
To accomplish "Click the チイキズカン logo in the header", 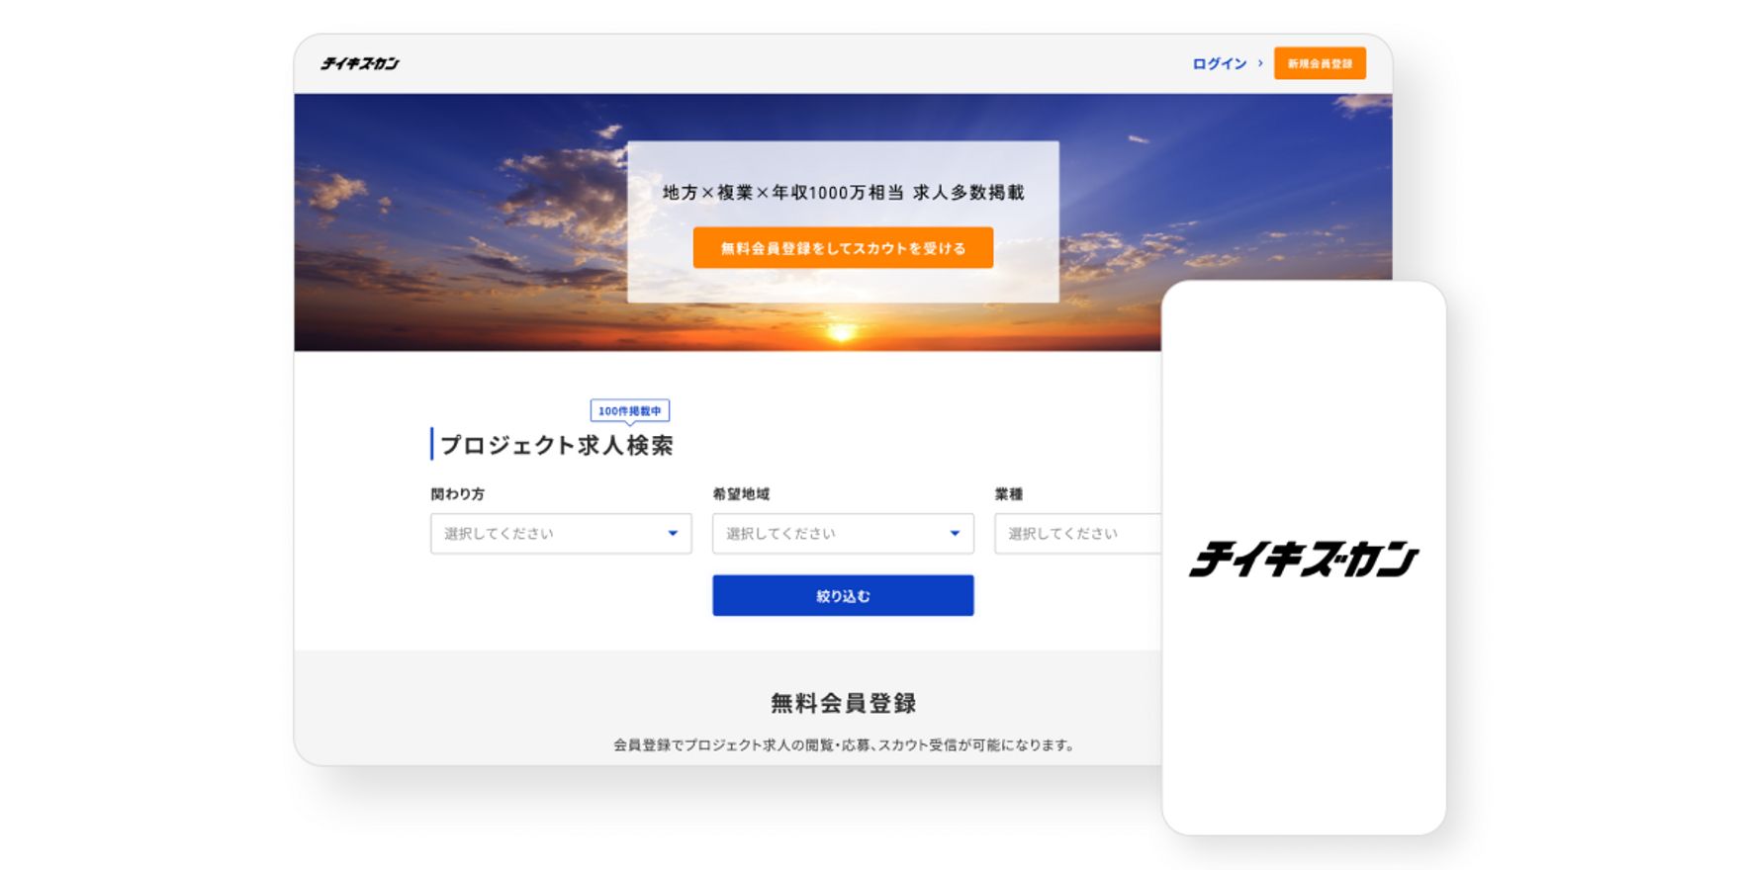I will pos(359,63).
